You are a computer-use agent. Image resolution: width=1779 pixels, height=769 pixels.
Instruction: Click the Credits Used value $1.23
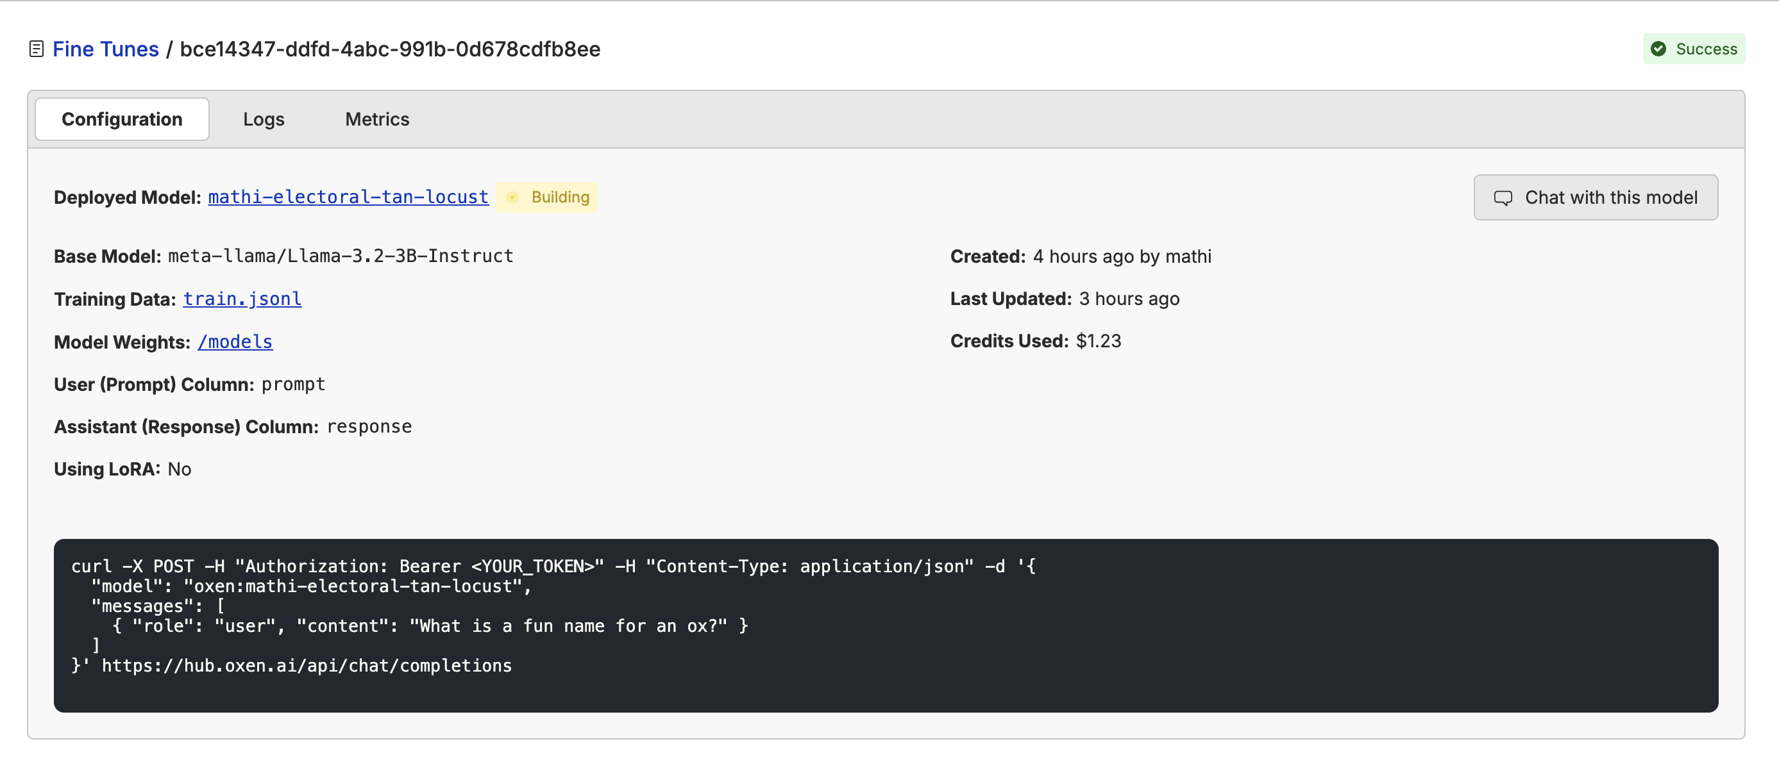tap(1098, 341)
